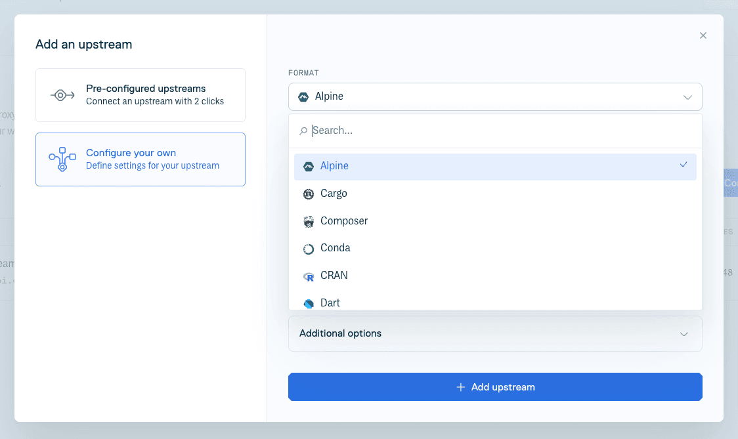Choose Alpine from the format list
Screen dimensions: 738x439
click(495, 167)
